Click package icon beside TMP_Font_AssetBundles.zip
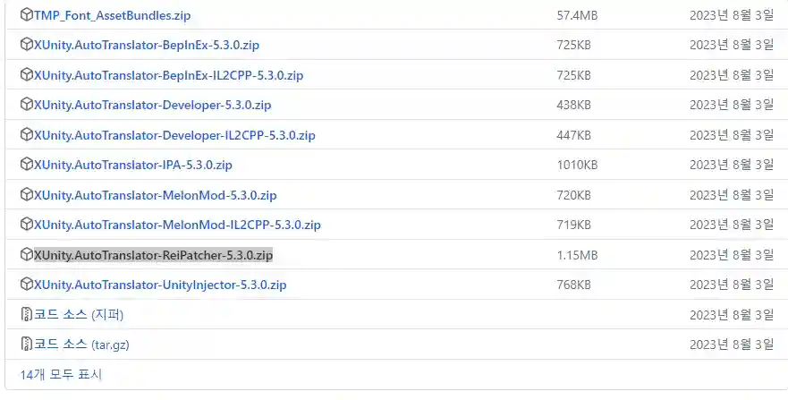 coord(26,15)
